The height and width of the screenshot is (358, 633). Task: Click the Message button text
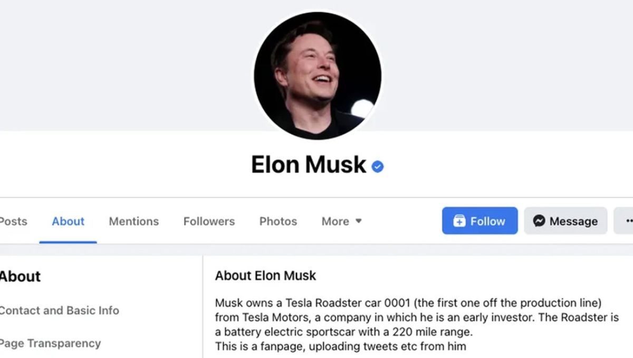[573, 221]
